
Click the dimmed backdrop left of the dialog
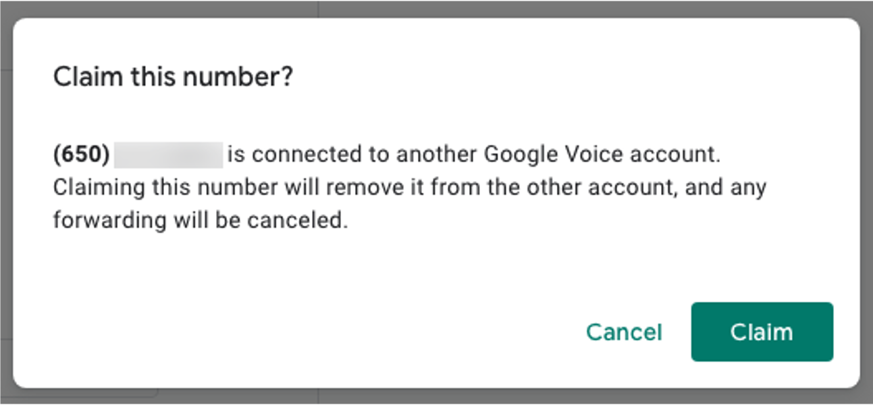point(5,202)
